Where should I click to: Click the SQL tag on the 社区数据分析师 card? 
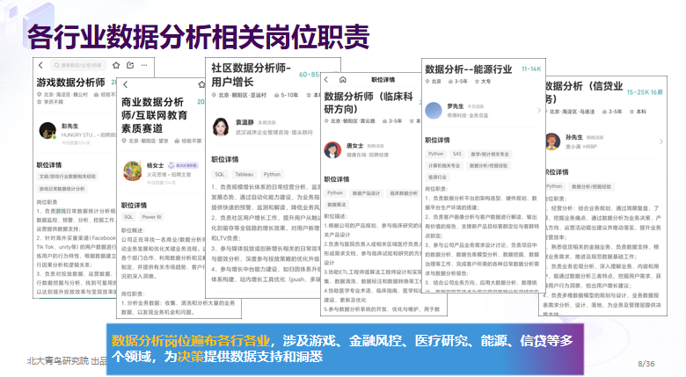(220, 175)
